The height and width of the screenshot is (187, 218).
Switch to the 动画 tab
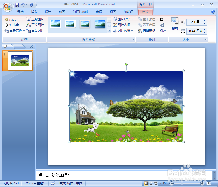62,12
